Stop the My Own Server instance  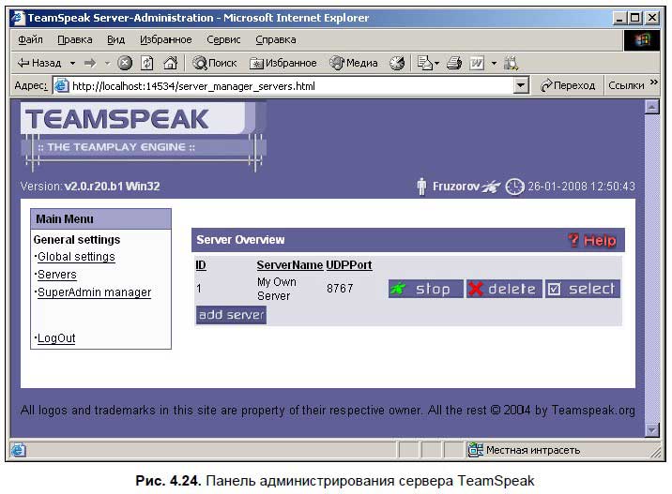425,289
